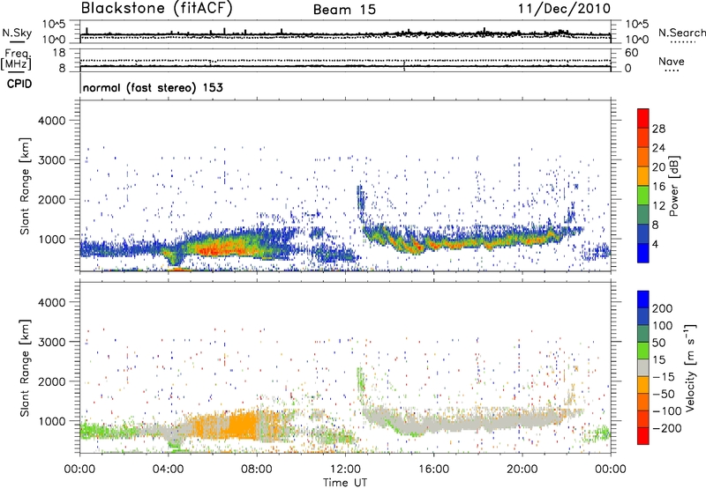Viewport: 706px width, 488px height.
Task: Click the red top segment of power color bar
Action: (x=643, y=119)
